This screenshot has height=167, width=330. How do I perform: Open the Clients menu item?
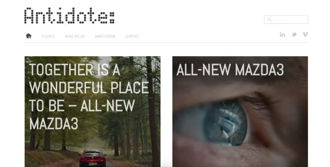48,36
